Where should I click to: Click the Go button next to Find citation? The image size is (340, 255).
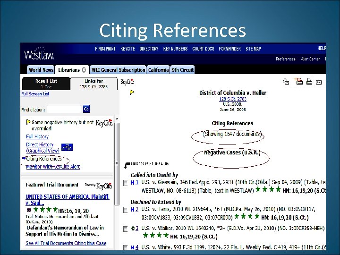click(86, 109)
